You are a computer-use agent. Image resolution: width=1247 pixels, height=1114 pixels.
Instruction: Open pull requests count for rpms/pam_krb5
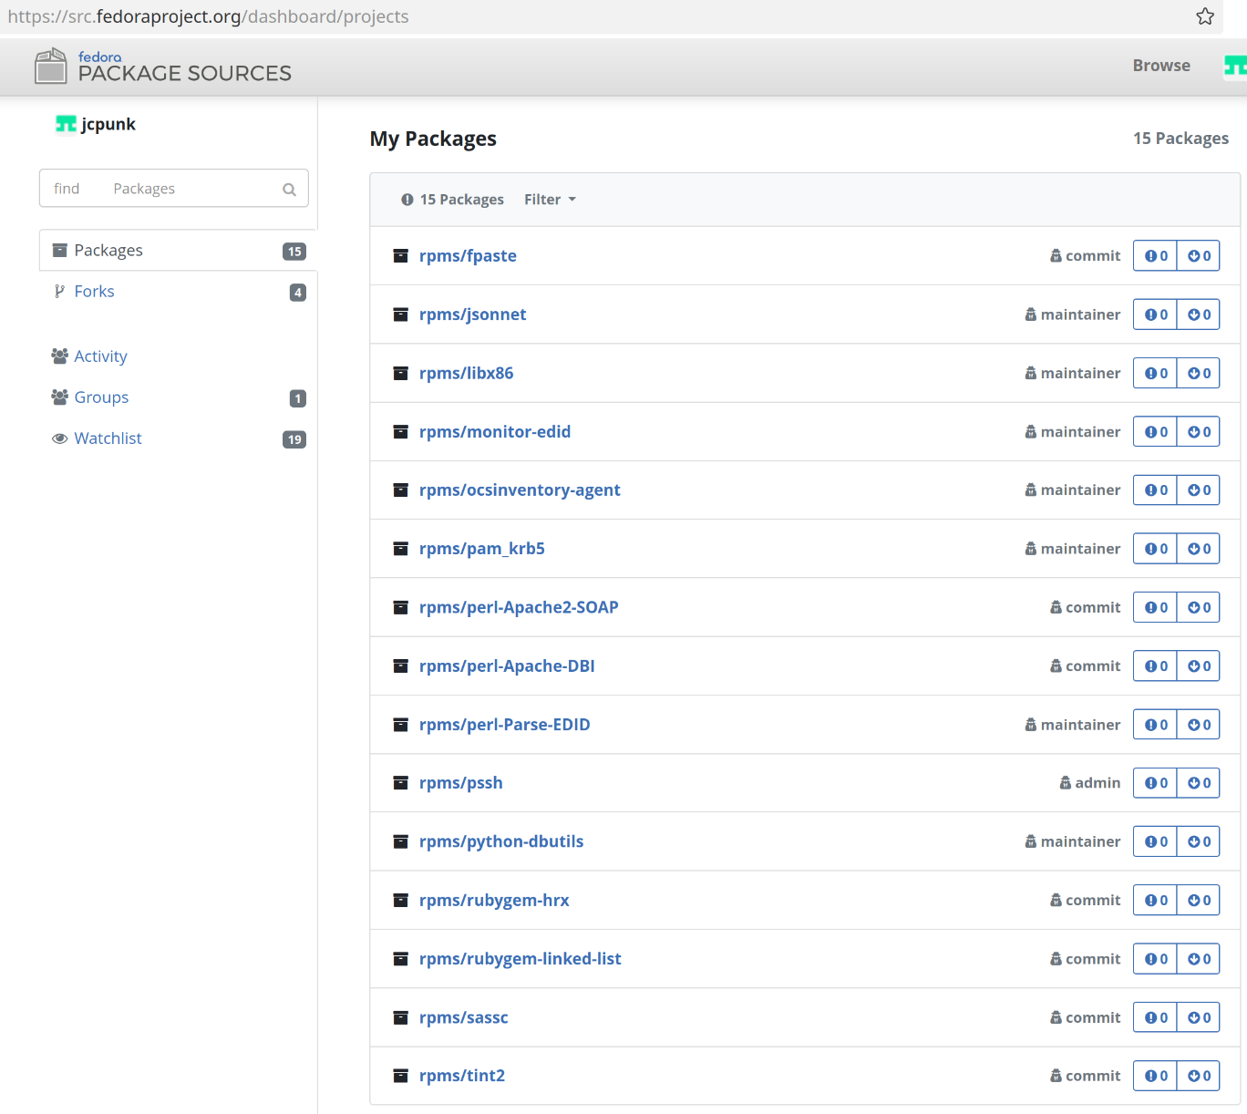(x=1198, y=549)
